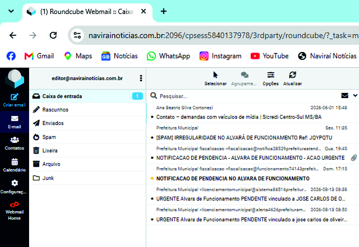
Task: Click the browser back arrow
Action: click(x=13, y=35)
